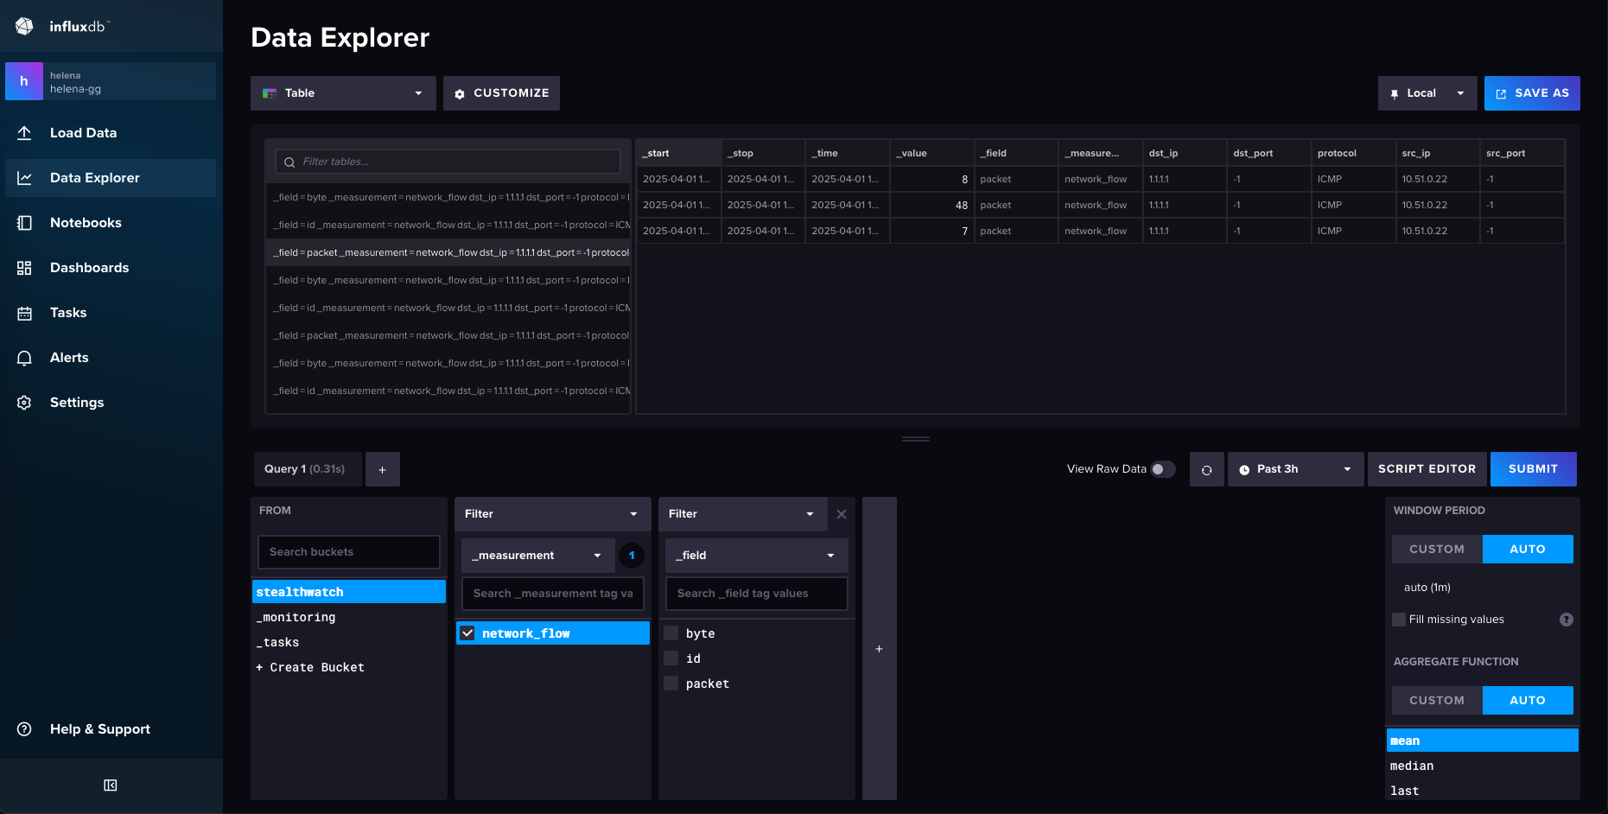Open the Local timezone dropdown

pyautogui.click(x=1427, y=93)
